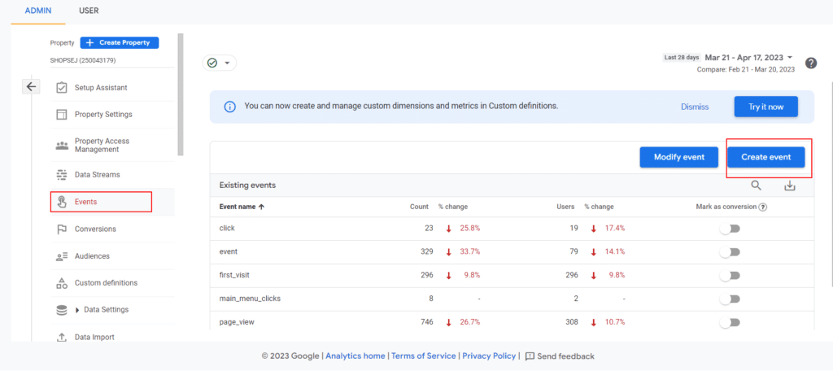This screenshot has height=371, width=833.
Task: Click the Conversions flag icon
Action: click(62, 229)
